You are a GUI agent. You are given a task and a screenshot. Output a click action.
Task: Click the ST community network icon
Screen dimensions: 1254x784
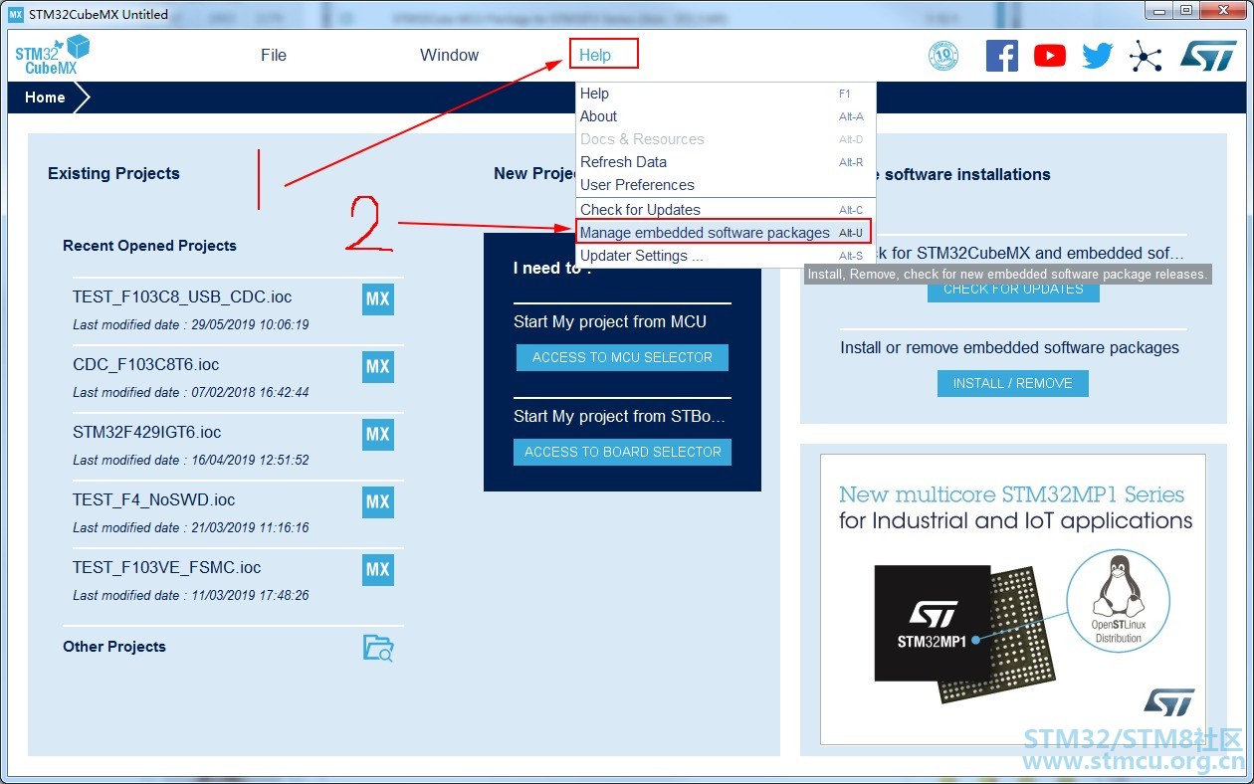[1146, 56]
